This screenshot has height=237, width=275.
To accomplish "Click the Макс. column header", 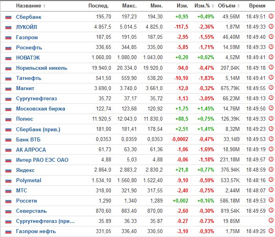I will point(129,6).
